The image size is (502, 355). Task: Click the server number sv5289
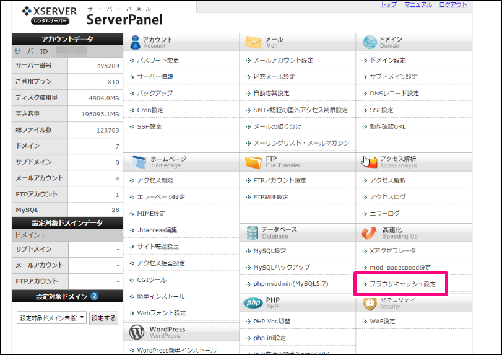tap(108, 66)
